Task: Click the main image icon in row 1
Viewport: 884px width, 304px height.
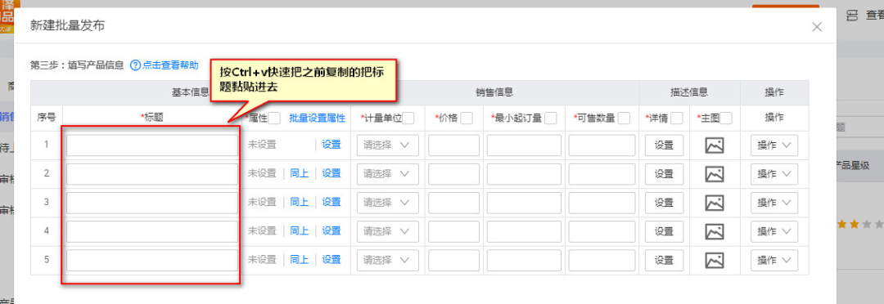Action: pyautogui.click(x=715, y=145)
